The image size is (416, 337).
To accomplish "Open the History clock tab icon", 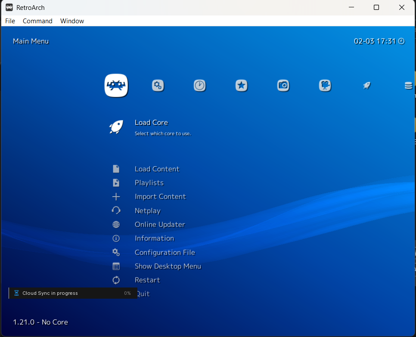I will (x=200, y=85).
